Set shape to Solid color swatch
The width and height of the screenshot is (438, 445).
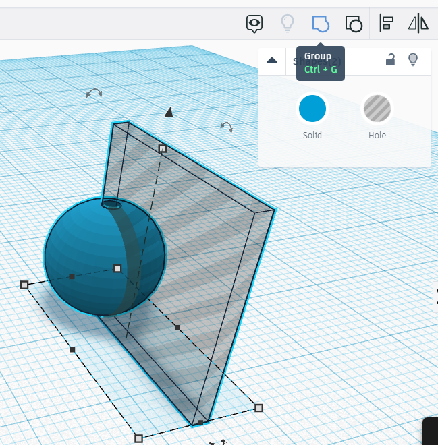[x=312, y=109]
